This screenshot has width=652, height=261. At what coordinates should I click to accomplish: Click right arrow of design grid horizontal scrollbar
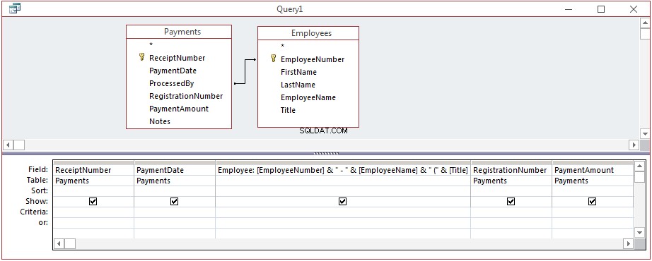click(628, 243)
